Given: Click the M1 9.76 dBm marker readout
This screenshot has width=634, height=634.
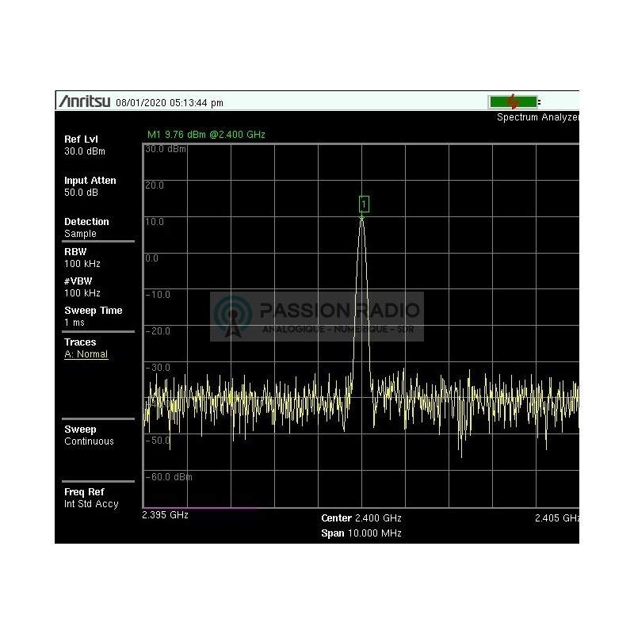Looking at the screenshot, I should [x=206, y=135].
